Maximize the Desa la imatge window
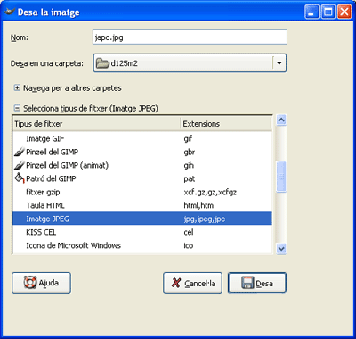This screenshot has height=339, width=356. pos(328,12)
